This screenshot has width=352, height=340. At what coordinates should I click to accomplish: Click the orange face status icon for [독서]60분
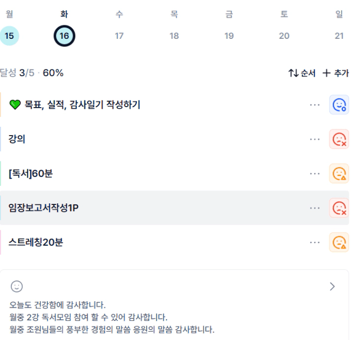(x=339, y=174)
